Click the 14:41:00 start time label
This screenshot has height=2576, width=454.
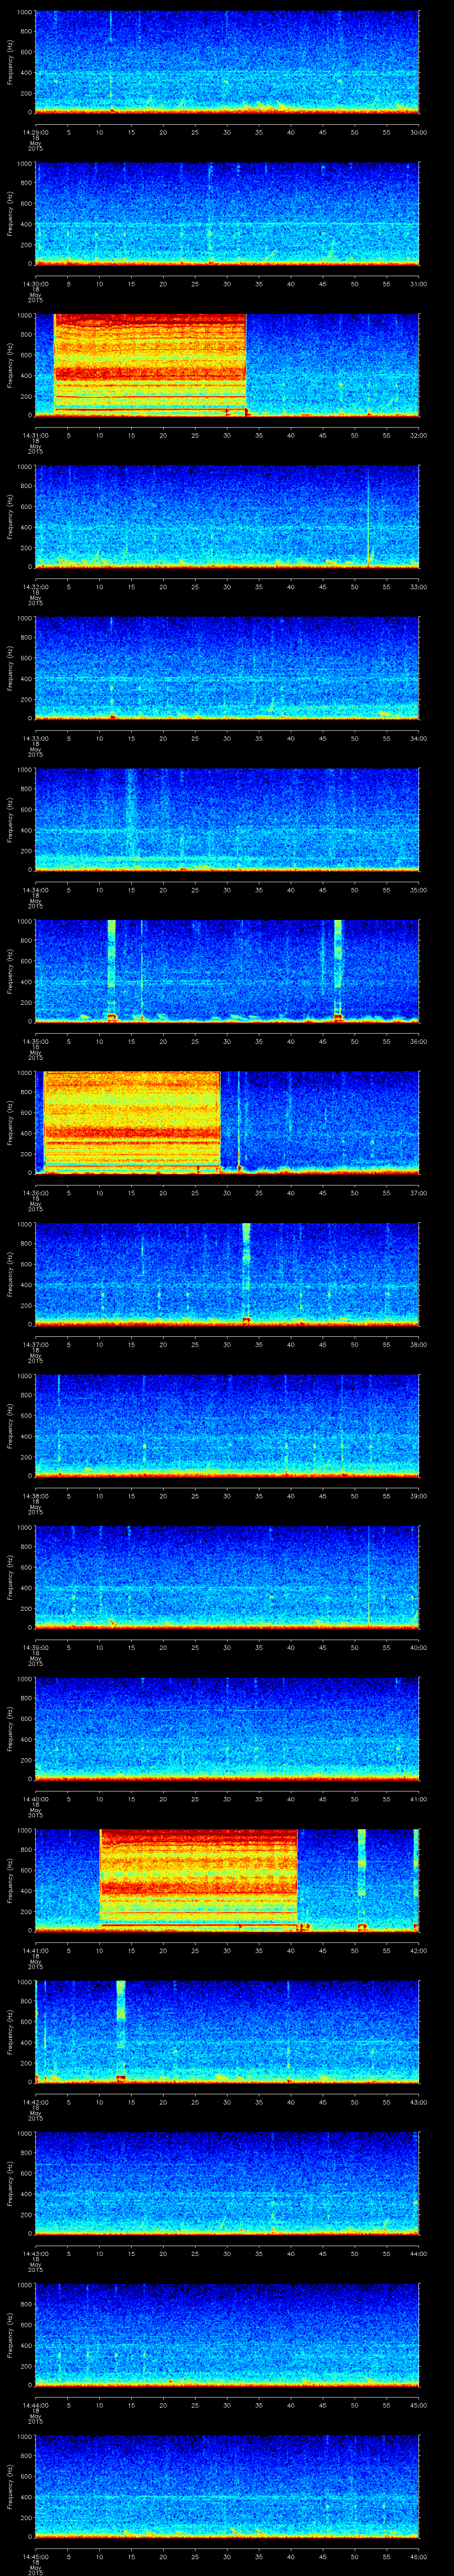click(35, 1950)
